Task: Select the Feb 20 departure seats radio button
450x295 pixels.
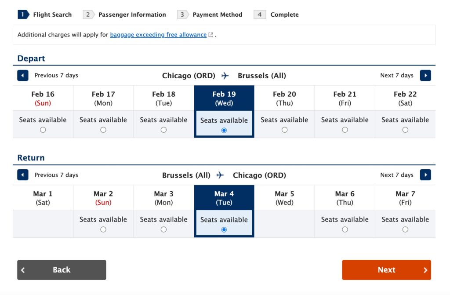Action: click(284, 130)
